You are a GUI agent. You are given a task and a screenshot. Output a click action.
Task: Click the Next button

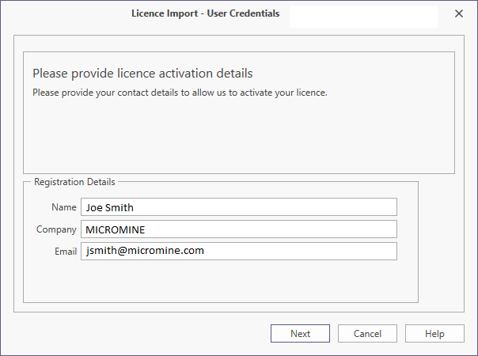(300, 334)
